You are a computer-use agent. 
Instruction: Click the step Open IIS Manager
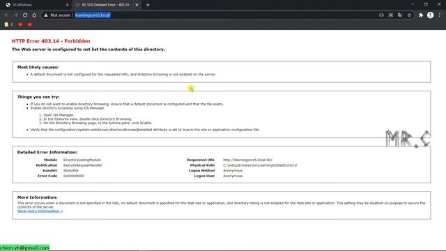pyautogui.click(x=59, y=115)
